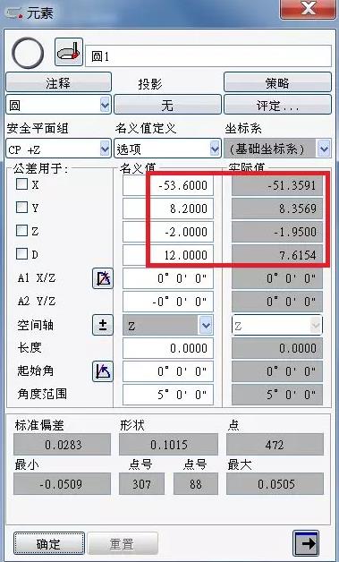The height and width of the screenshot is (562, 339).
Task: Click nominal X field -53.6000
Action: 168,185
